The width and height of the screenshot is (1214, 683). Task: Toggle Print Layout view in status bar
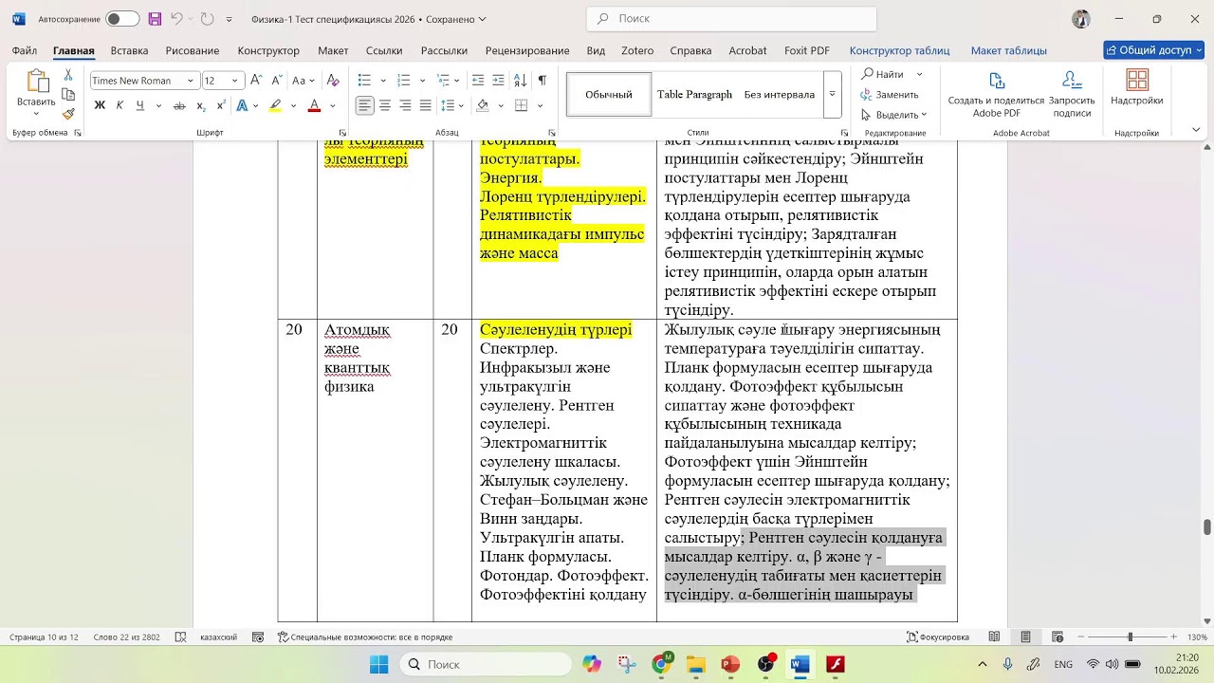(x=1026, y=637)
